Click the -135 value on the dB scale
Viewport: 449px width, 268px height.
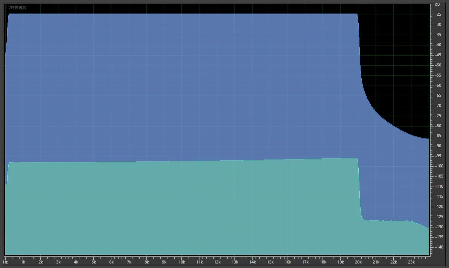tap(439, 237)
